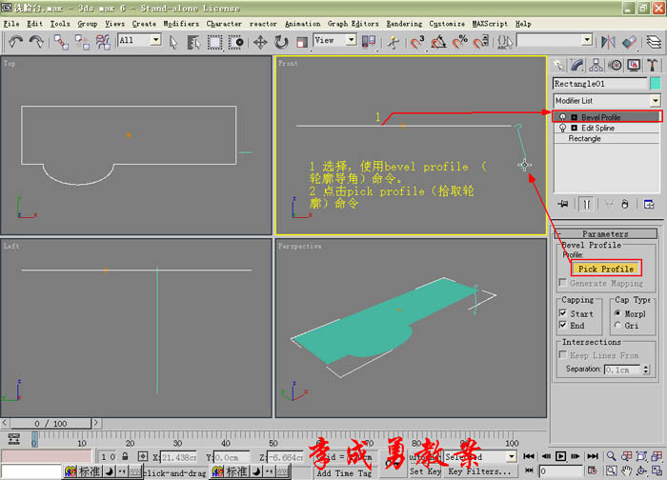The height and width of the screenshot is (480, 667).
Task: Click the Pick Profile button
Action: [606, 269]
